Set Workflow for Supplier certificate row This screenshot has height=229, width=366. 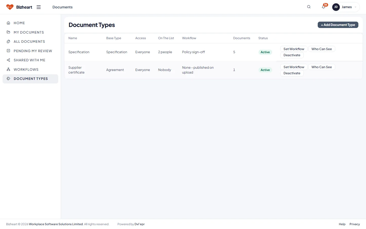click(294, 67)
